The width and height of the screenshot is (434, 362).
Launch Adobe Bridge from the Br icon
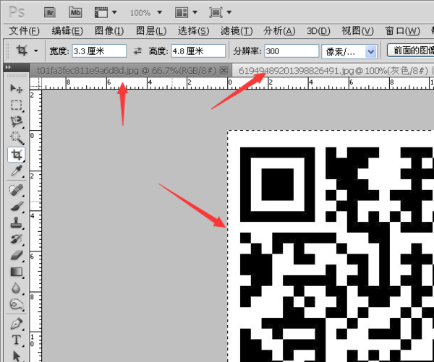click(x=50, y=12)
